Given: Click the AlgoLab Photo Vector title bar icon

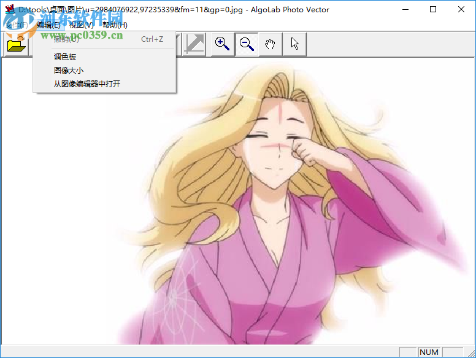Looking at the screenshot, I should coord(10,9).
